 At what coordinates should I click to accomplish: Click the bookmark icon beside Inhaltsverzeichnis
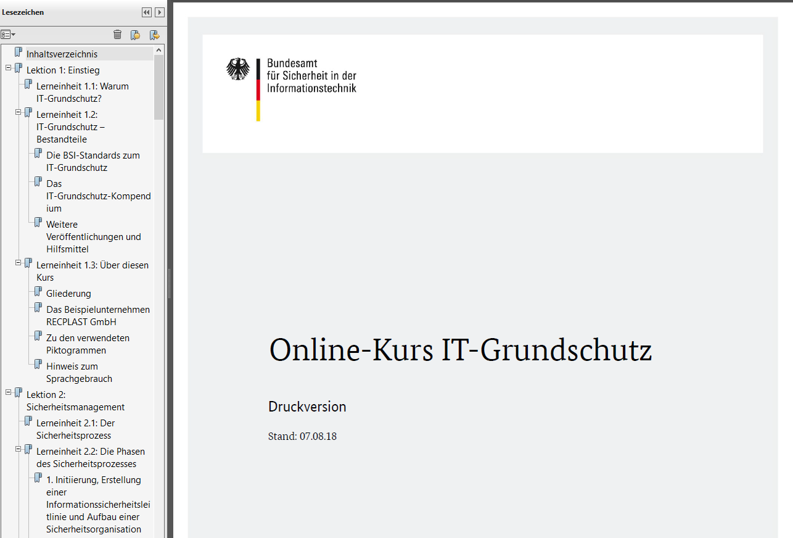click(x=18, y=53)
